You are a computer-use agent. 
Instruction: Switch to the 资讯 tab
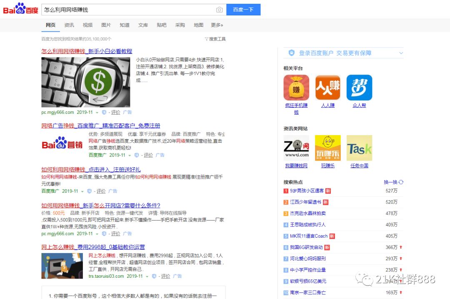coord(69,25)
